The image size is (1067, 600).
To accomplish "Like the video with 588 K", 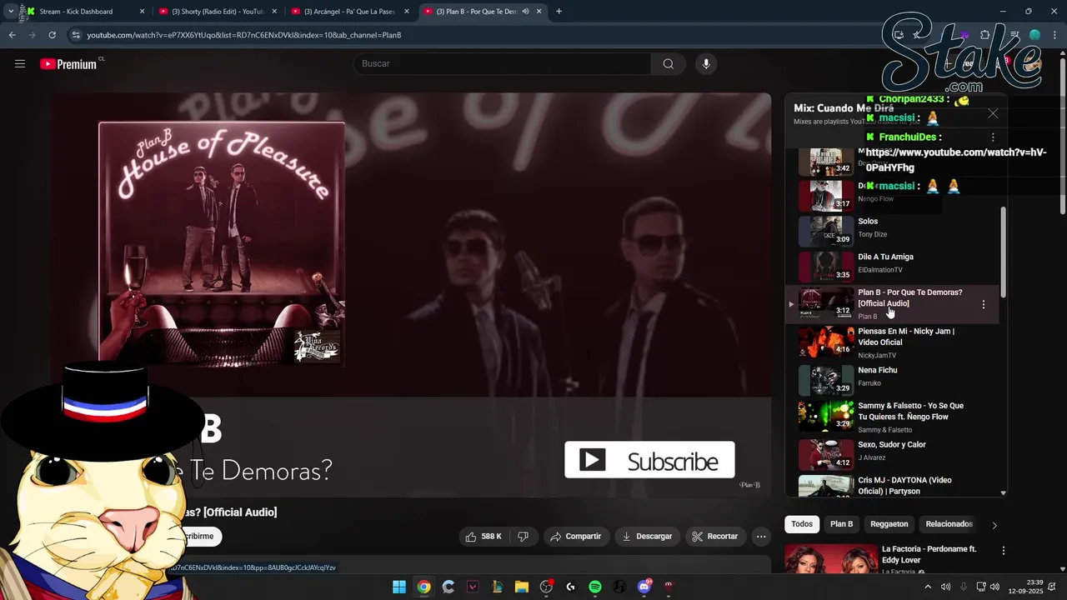I will coord(484,537).
